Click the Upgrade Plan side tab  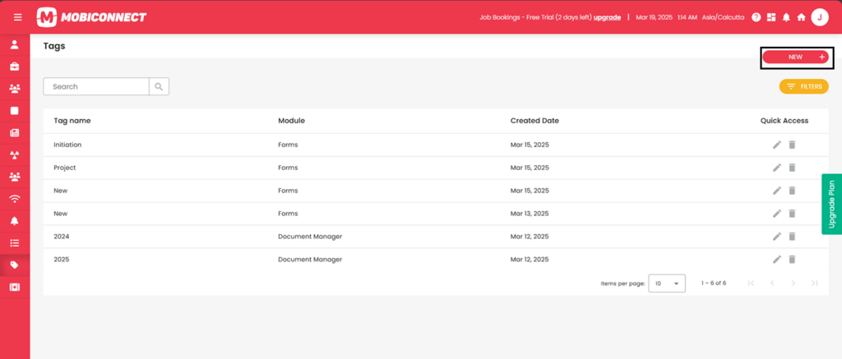(x=832, y=204)
